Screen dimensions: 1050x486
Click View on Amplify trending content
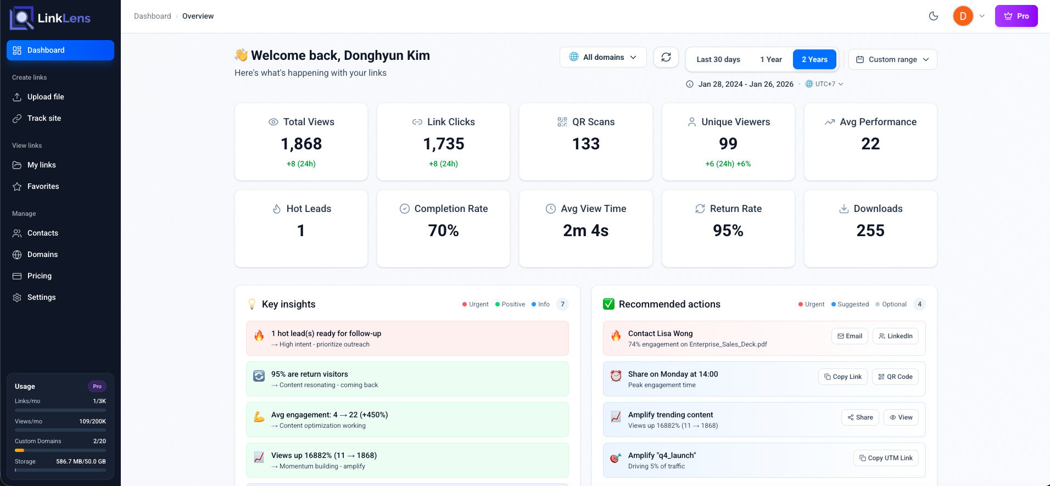pos(901,417)
